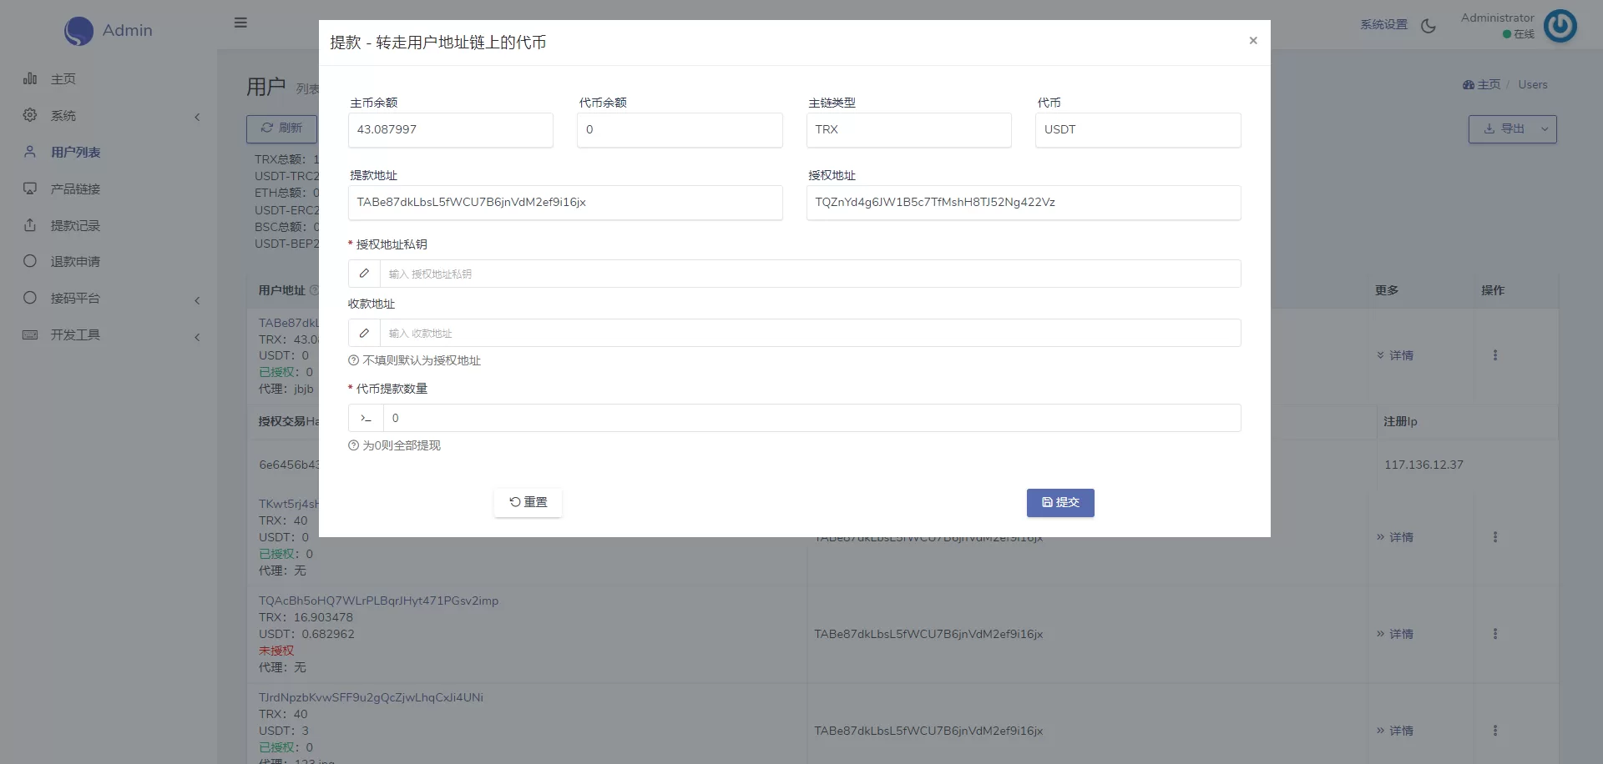Open 主页 in sidebar
The height and width of the screenshot is (764, 1603).
point(63,79)
